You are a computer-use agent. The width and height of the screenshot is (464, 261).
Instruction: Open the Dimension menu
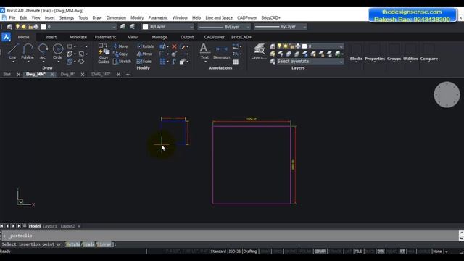[x=116, y=17]
